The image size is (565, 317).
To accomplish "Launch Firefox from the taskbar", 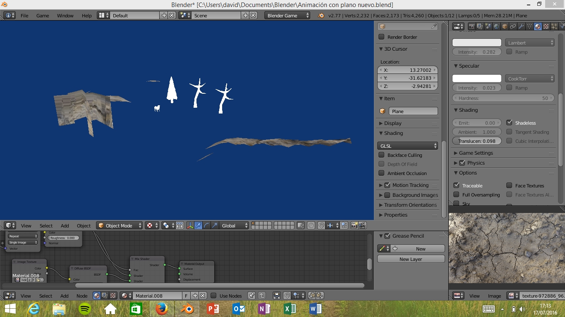I will click(161, 309).
